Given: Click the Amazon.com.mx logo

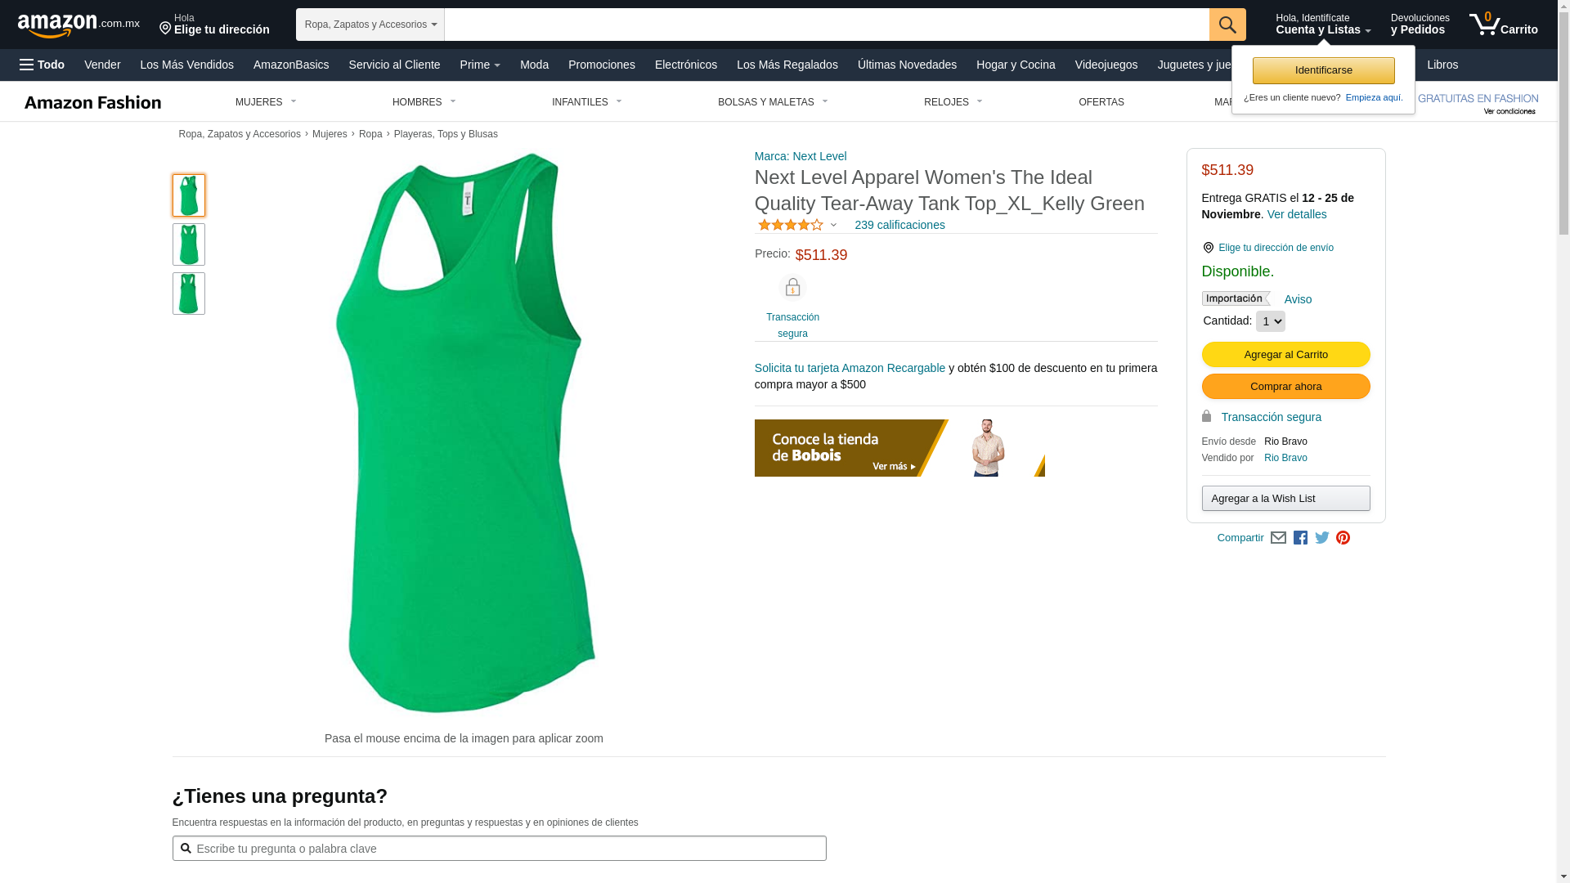Looking at the screenshot, I should point(78,25).
